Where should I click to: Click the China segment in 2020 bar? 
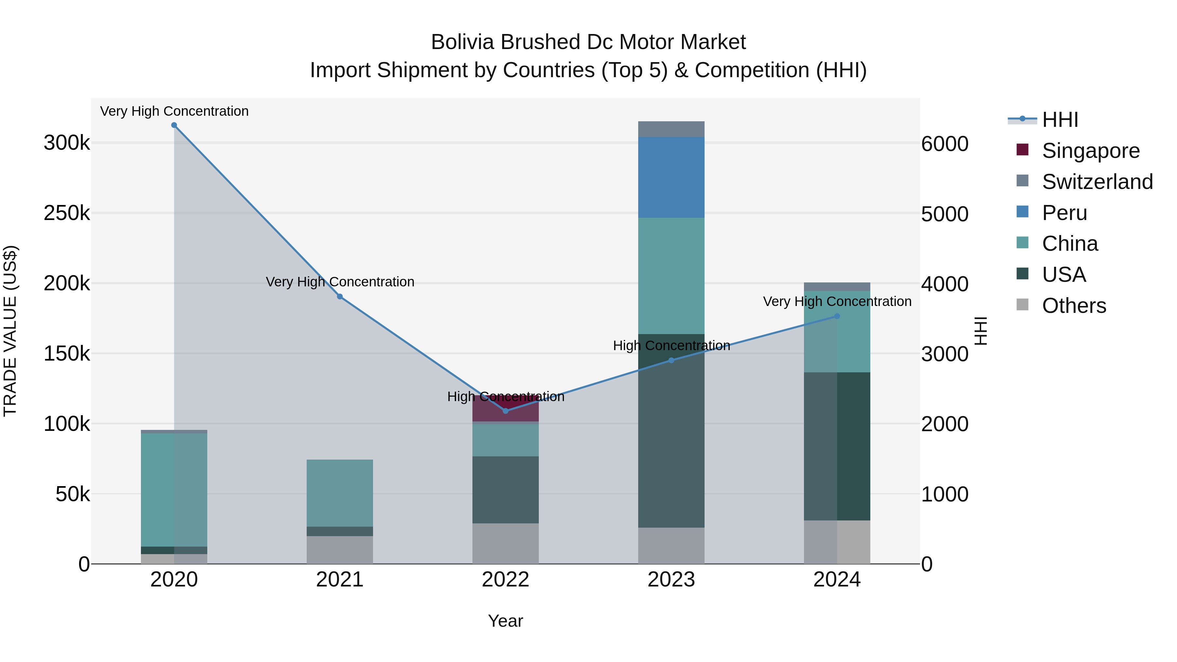(174, 490)
